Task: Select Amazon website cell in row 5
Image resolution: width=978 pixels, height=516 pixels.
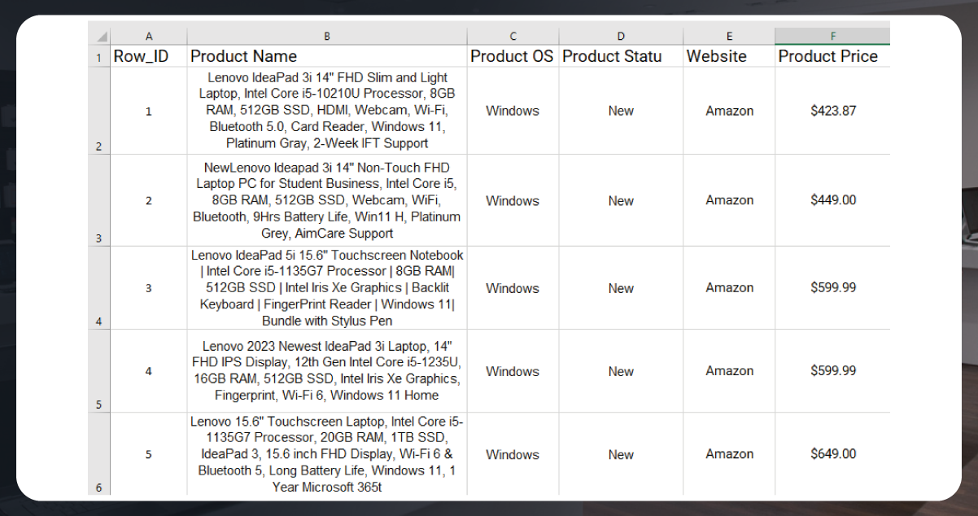Action: pos(729,371)
